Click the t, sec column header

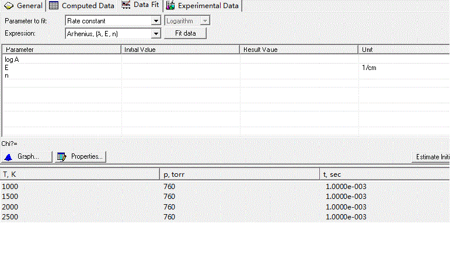(385, 174)
